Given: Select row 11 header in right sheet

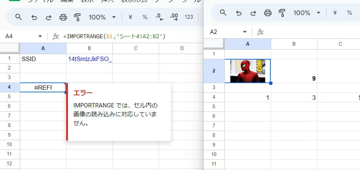Looking at the screenshot, I should click(214, 164).
